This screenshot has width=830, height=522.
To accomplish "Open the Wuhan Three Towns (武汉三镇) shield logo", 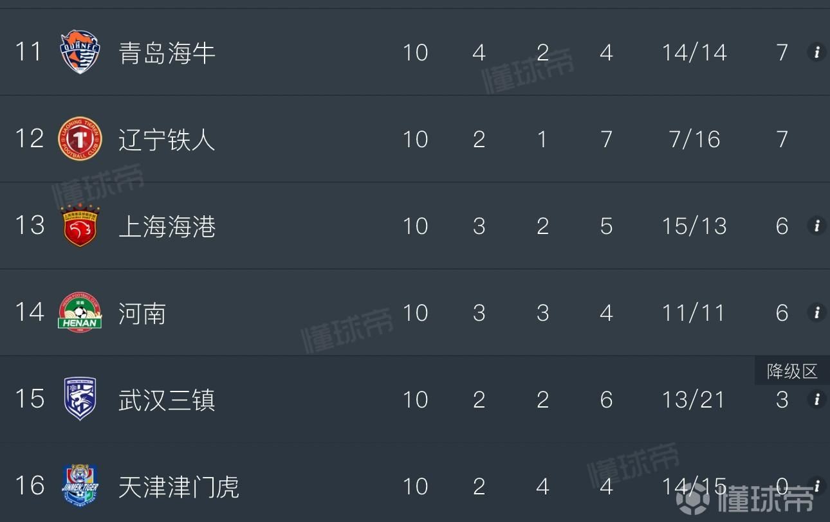I will pyautogui.click(x=80, y=399).
